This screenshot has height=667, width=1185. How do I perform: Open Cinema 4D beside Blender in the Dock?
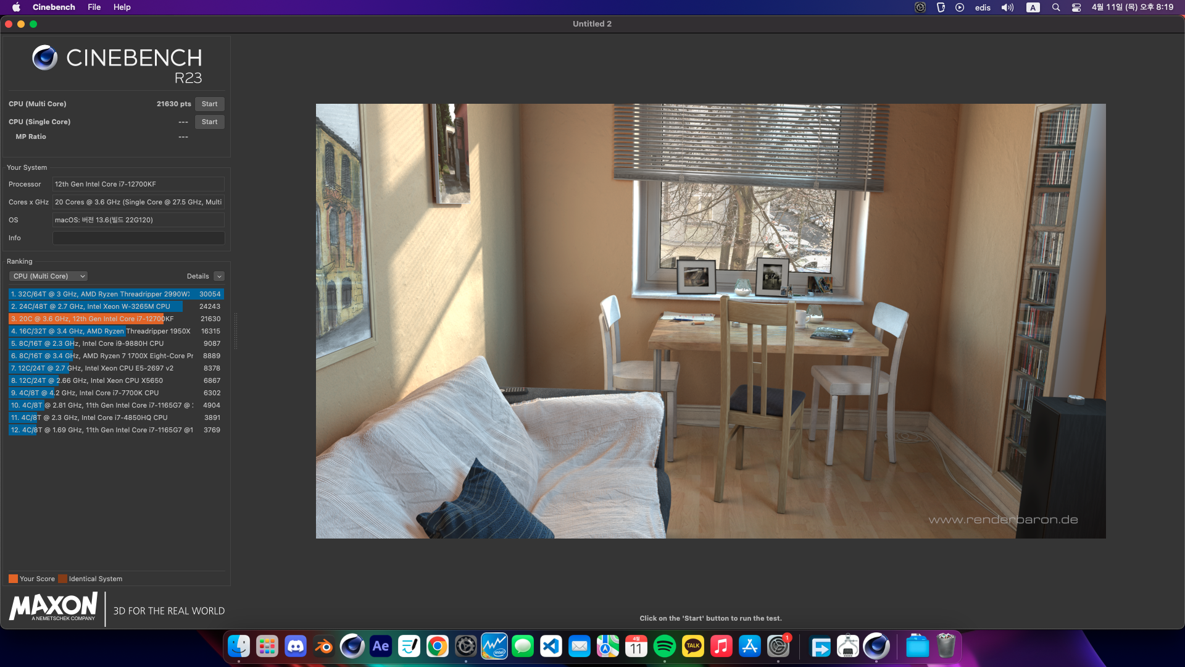352,647
